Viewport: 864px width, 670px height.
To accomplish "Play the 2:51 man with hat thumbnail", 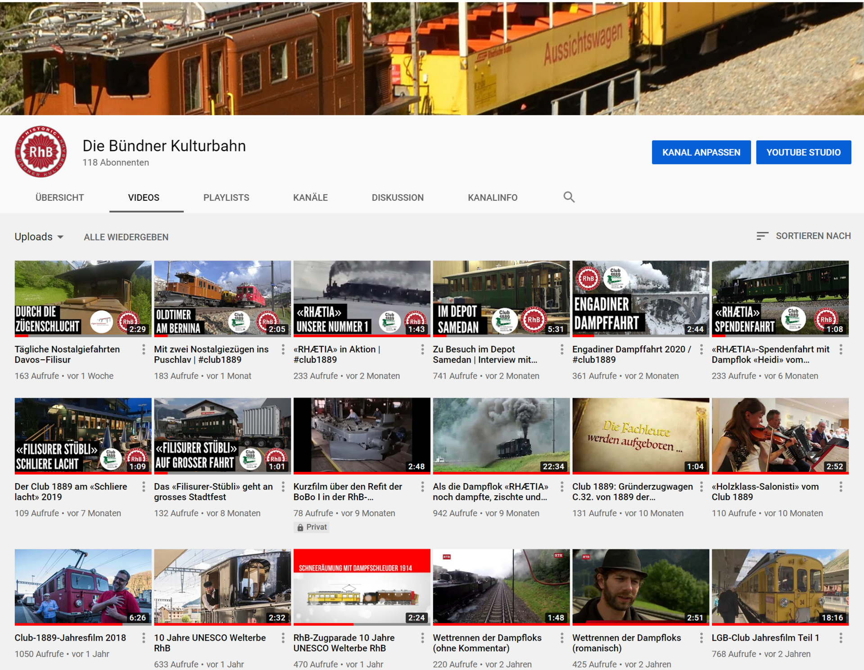I will pos(641,587).
